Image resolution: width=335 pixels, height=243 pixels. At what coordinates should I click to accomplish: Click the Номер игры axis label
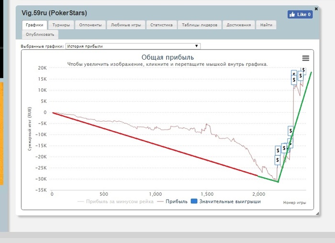pos(295,202)
